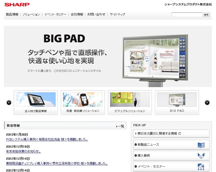
Task: Click the 2012年12月19日 news date
Action: [x=18, y=146]
